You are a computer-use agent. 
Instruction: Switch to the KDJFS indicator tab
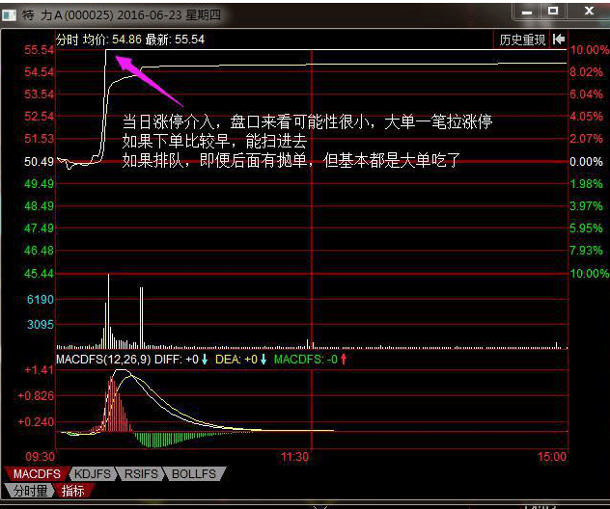[x=93, y=474]
